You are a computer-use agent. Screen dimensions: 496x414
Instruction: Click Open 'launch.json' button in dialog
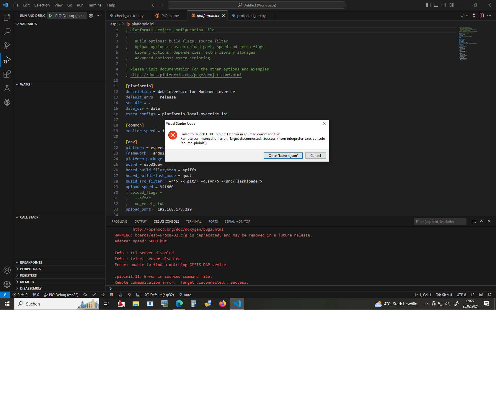283,156
